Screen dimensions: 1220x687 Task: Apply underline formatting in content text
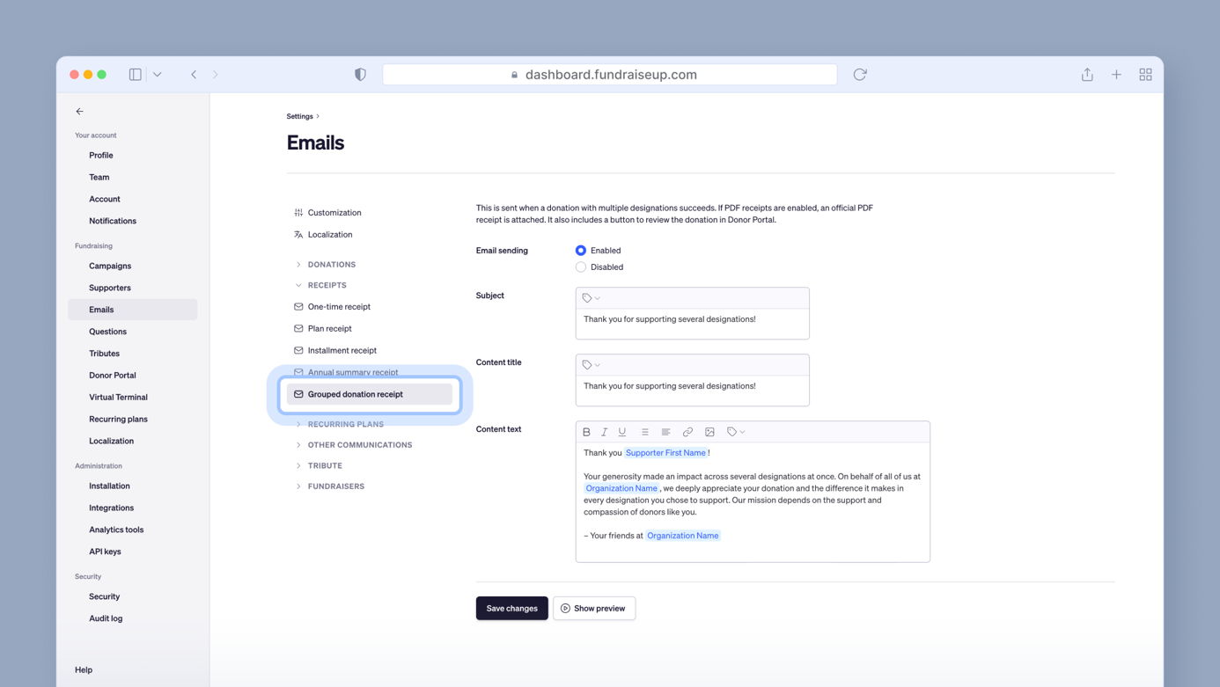click(x=622, y=432)
